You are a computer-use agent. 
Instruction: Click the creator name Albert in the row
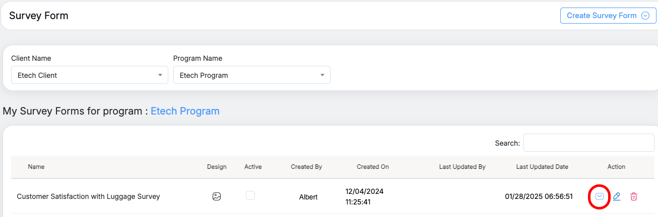(x=308, y=197)
